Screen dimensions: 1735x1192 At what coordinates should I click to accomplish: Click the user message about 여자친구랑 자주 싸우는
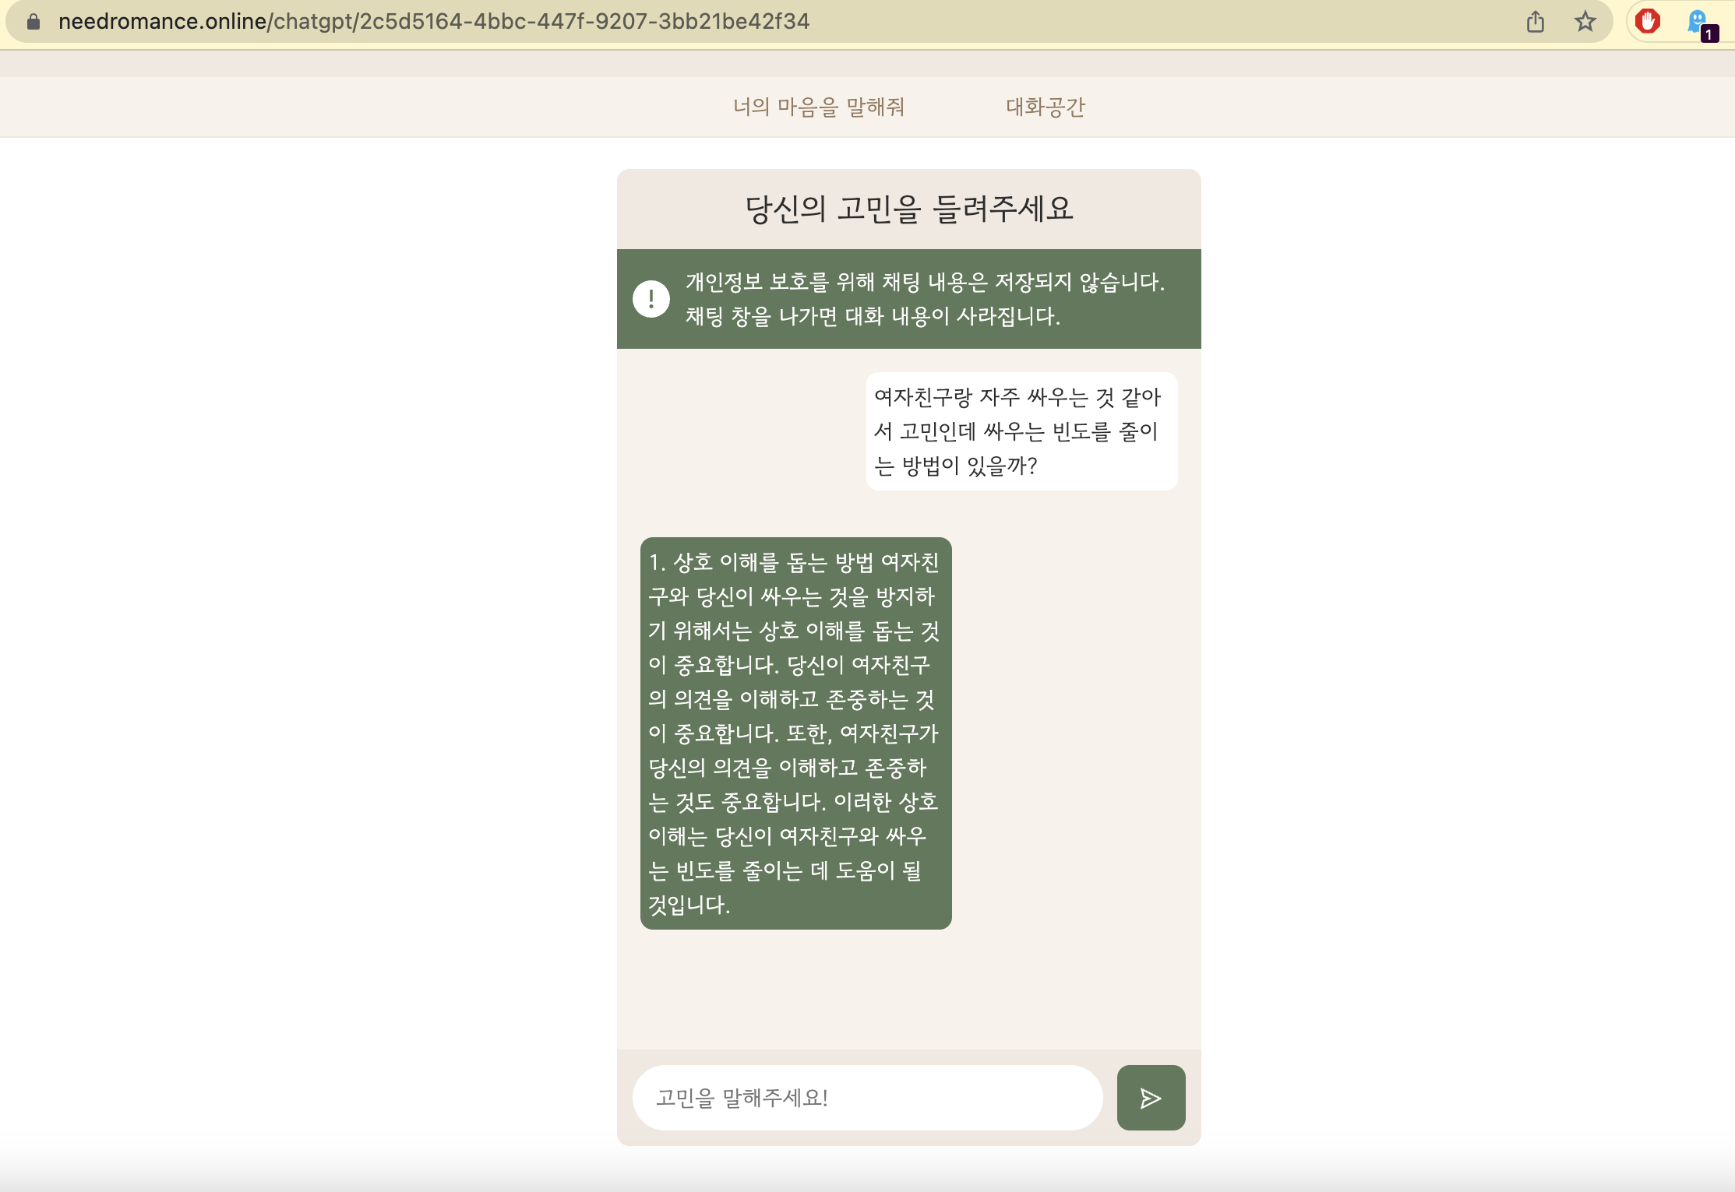(x=1021, y=431)
